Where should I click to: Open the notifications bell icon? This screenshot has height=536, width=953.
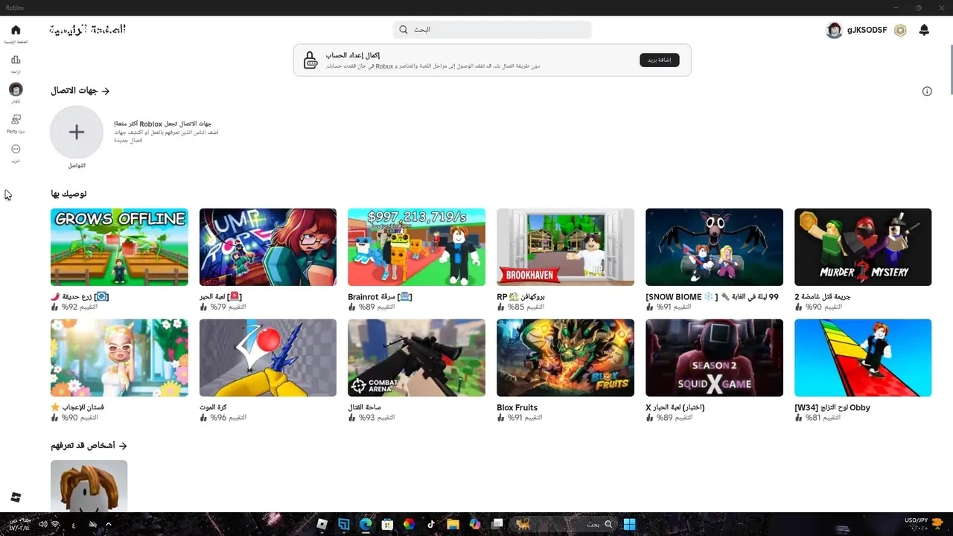pos(924,30)
